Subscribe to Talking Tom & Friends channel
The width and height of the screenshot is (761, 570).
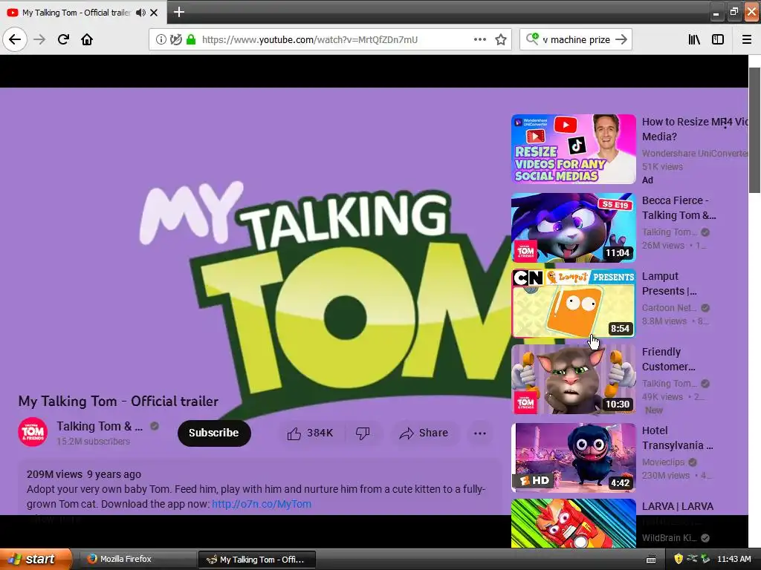214,433
